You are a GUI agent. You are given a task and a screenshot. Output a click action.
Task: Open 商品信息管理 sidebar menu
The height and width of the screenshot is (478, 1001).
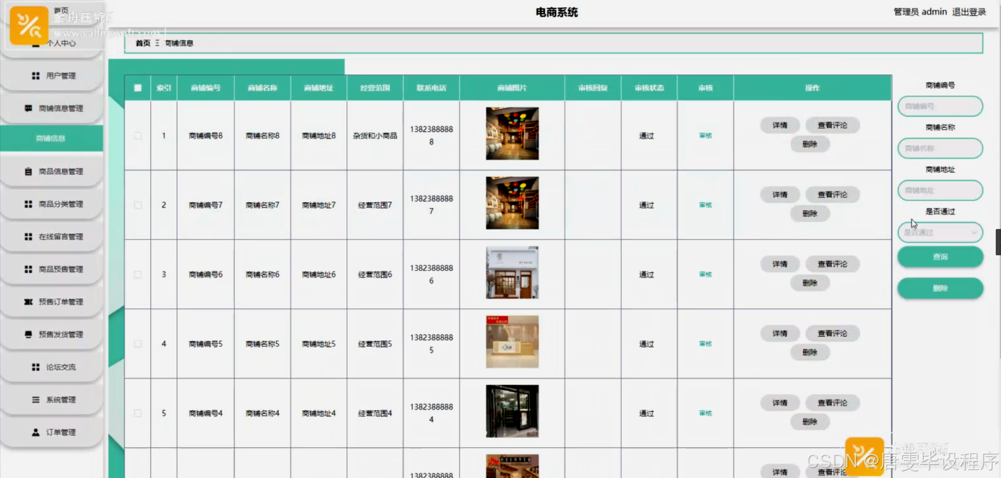[52, 171]
